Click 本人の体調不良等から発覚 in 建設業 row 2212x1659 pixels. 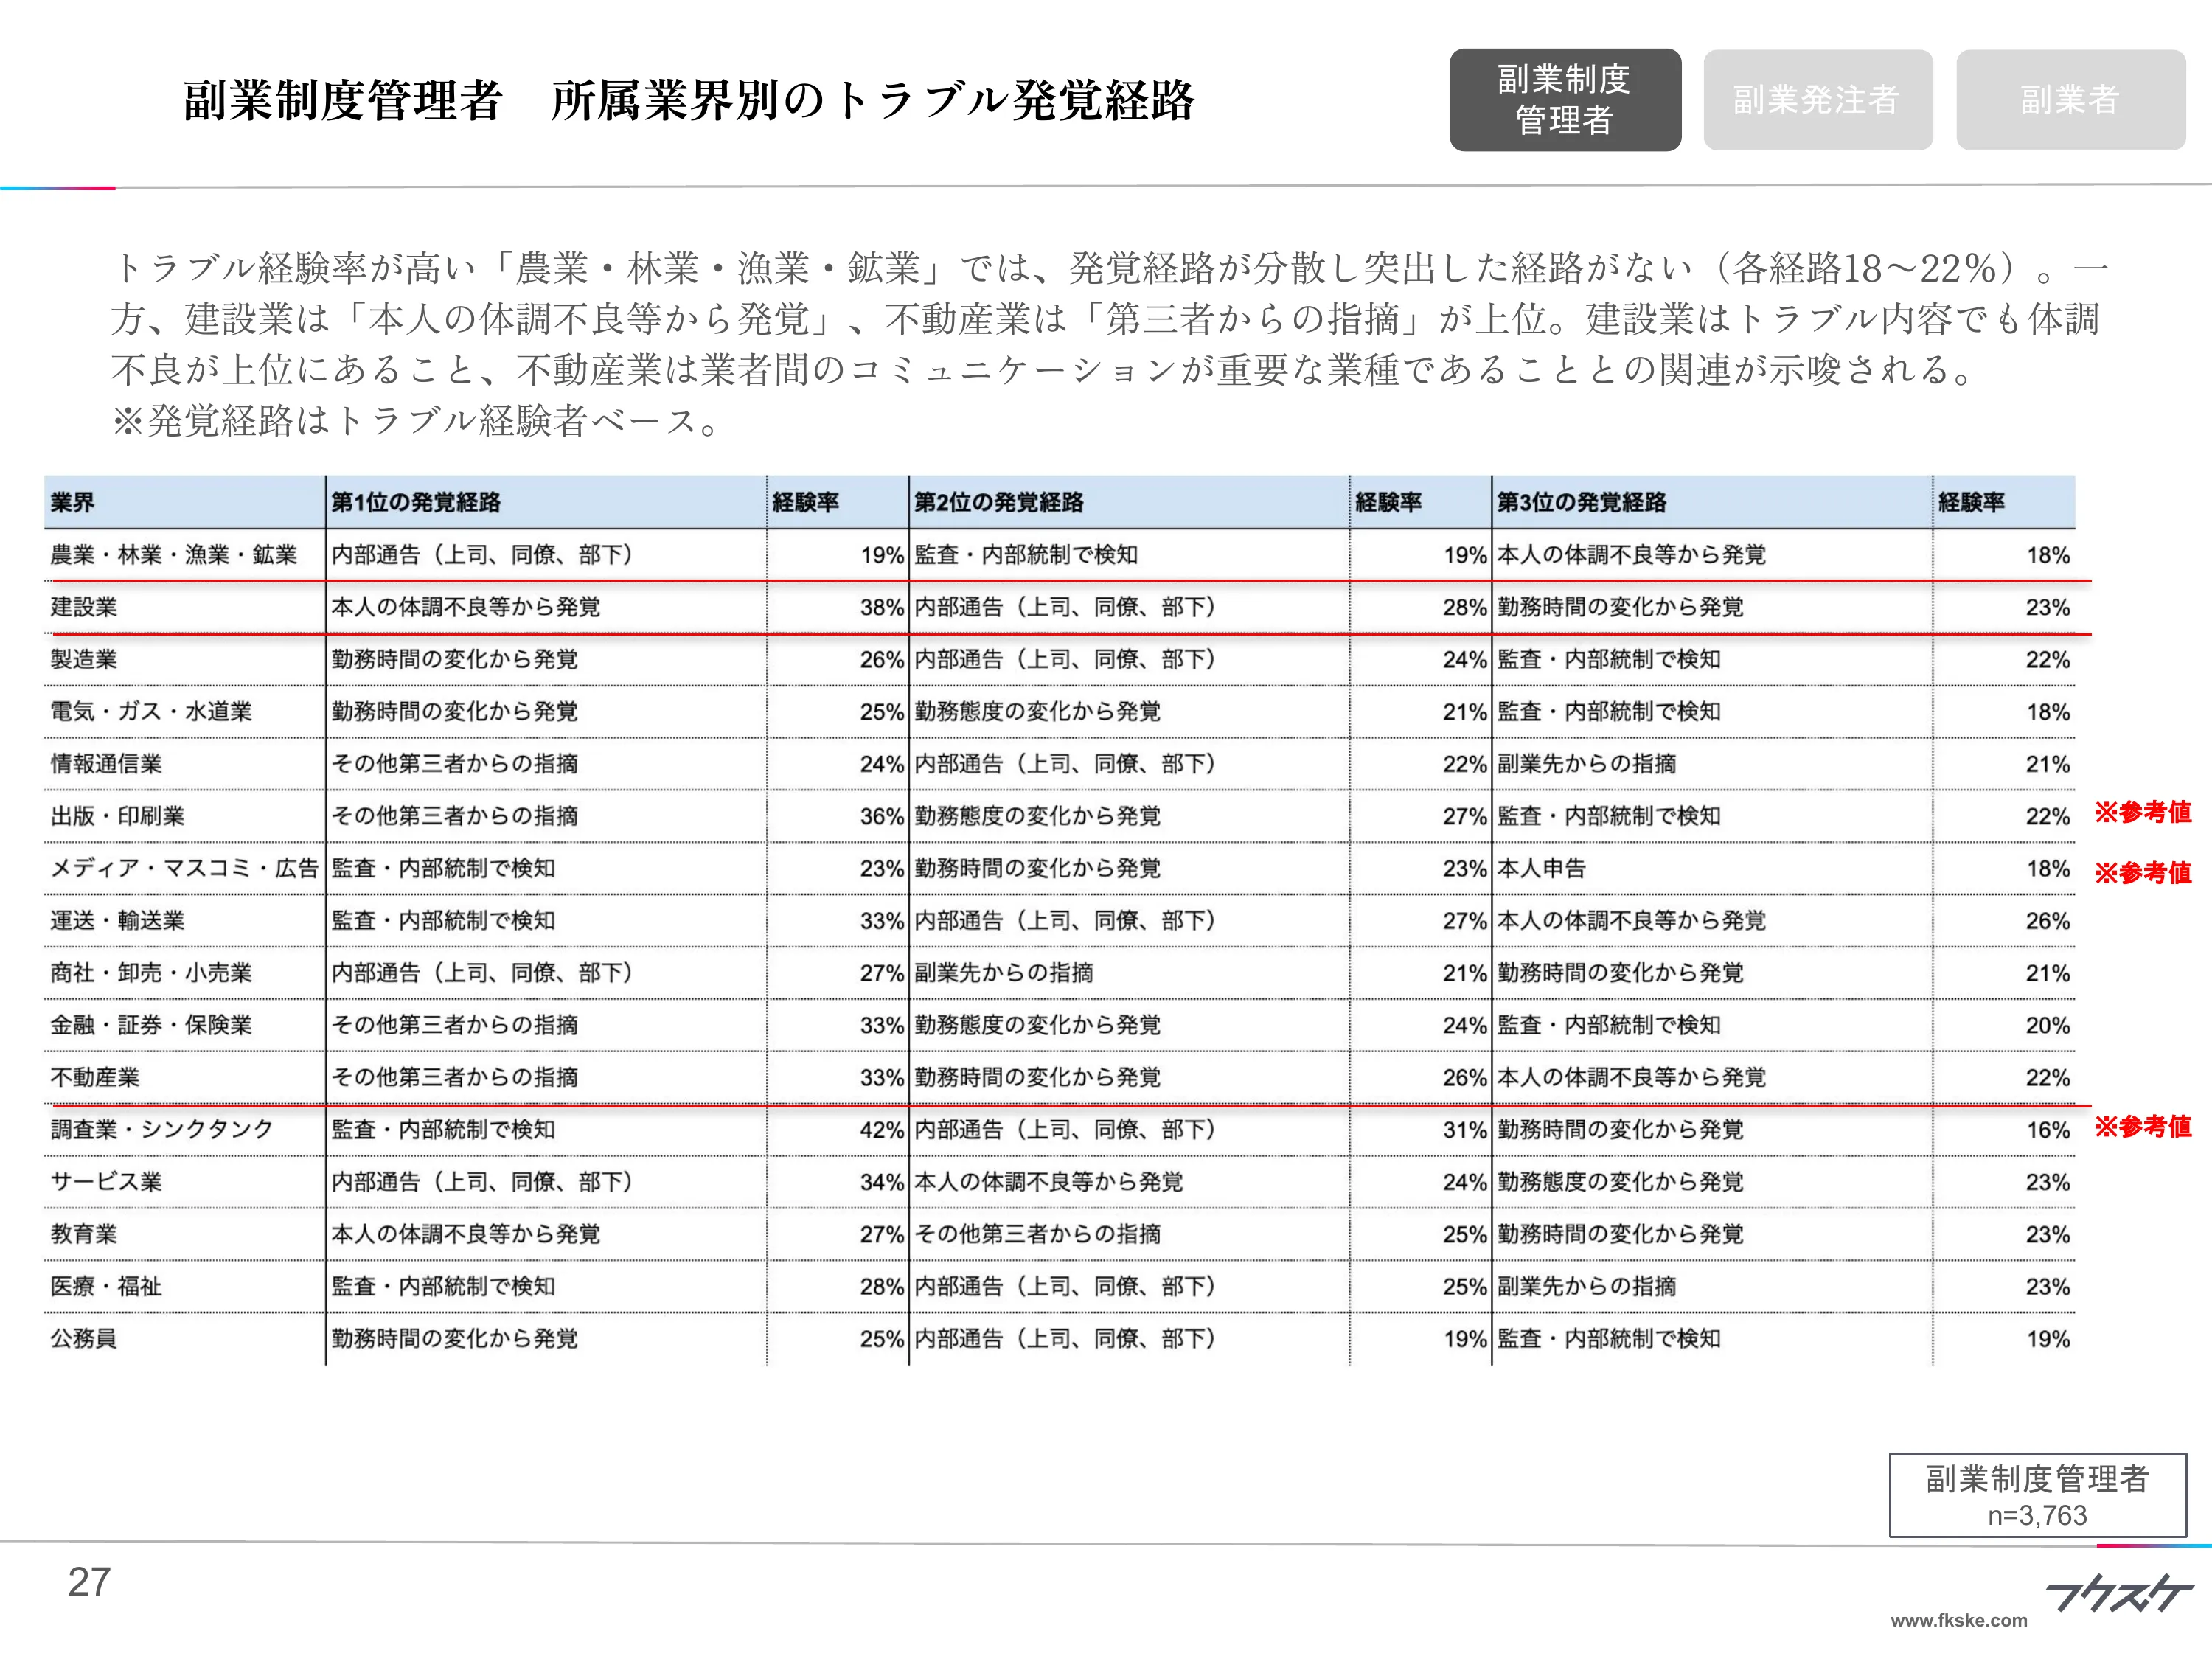(x=466, y=607)
